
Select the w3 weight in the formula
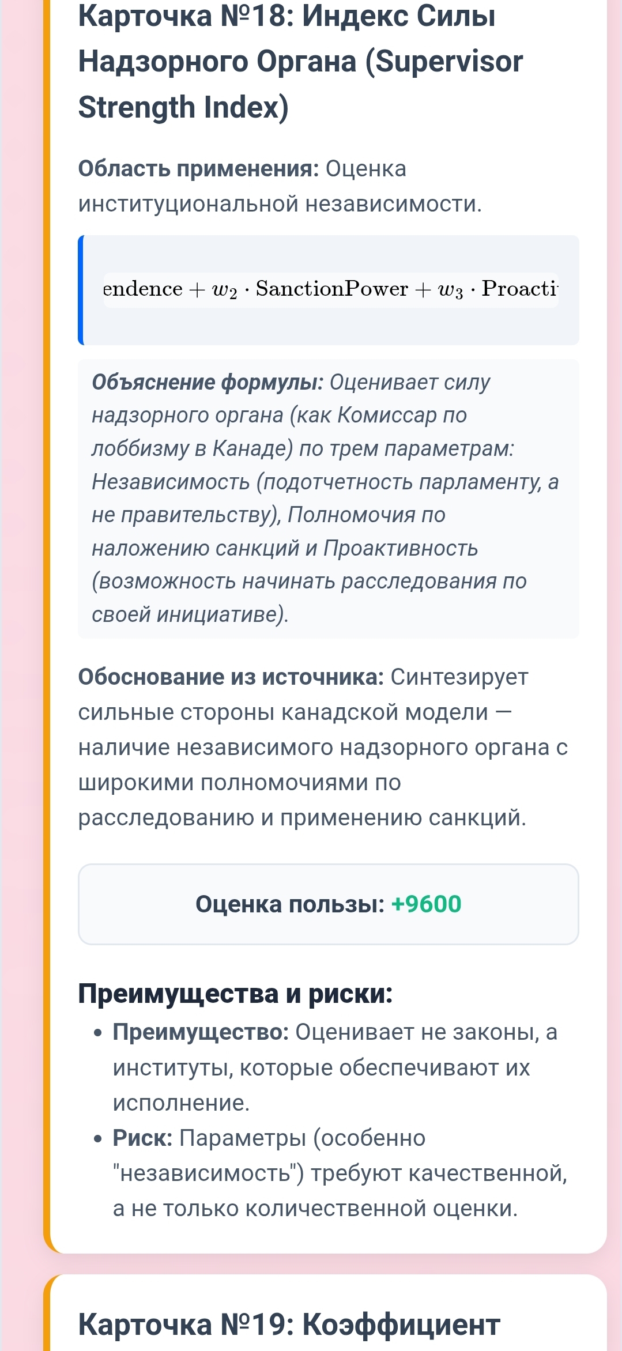tap(451, 290)
